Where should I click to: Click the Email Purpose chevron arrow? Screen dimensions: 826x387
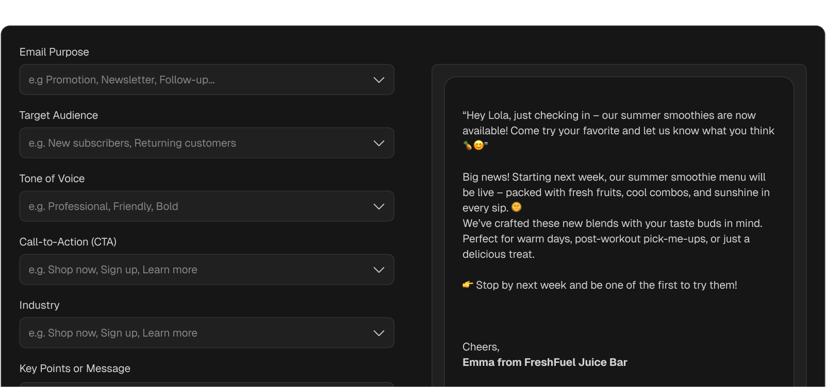tap(379, 80)
